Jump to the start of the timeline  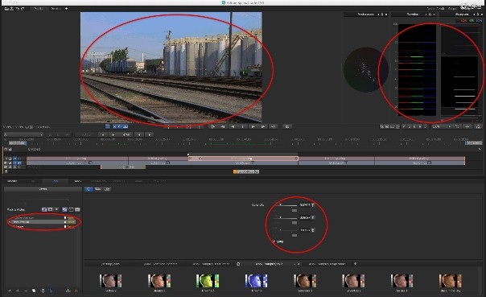tap(213, 126)
